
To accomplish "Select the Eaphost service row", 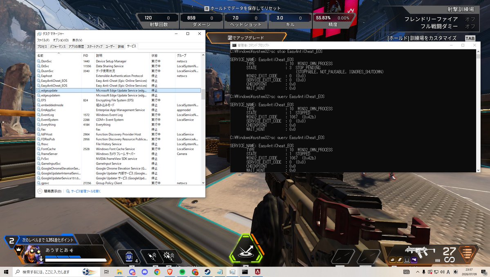I will click(x=119, y=76).
